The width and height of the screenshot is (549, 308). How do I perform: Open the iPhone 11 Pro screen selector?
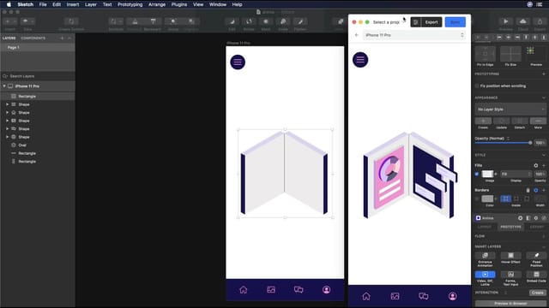414,35
